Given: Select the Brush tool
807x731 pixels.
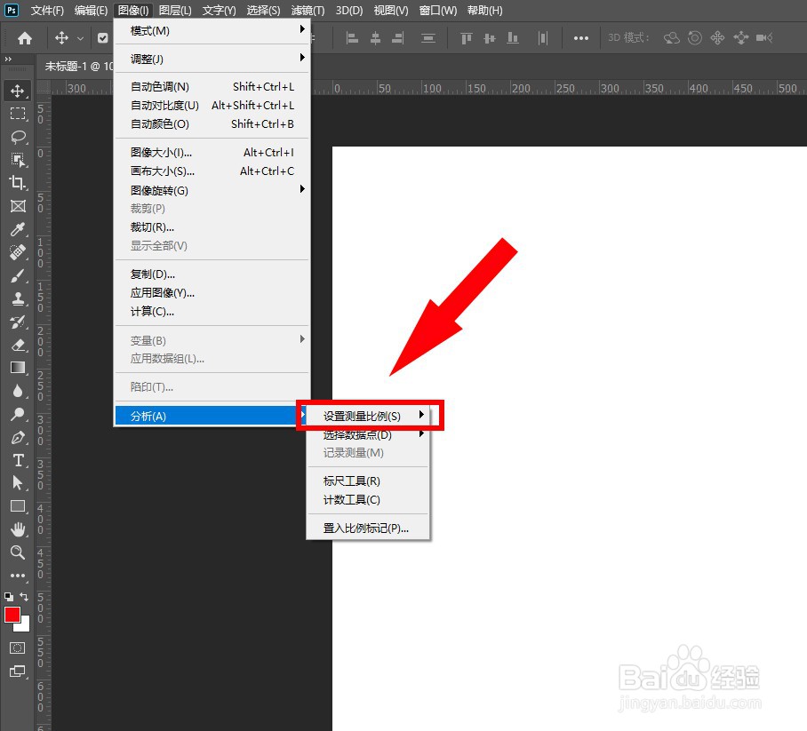Looking at the screenshot, I should coord(18,275).
